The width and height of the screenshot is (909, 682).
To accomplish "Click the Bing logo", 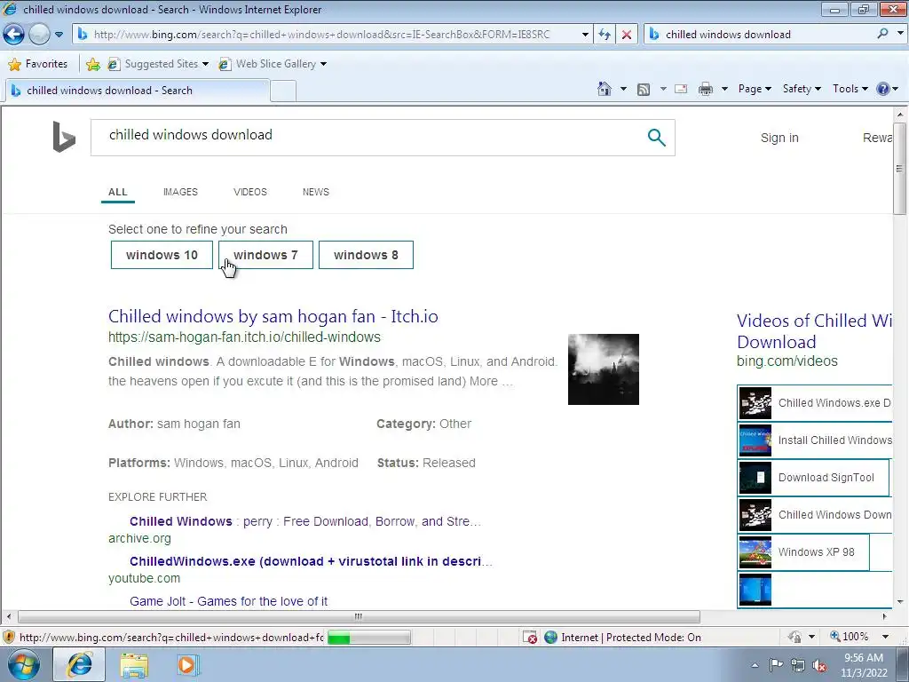I will (x=64, y=137).
